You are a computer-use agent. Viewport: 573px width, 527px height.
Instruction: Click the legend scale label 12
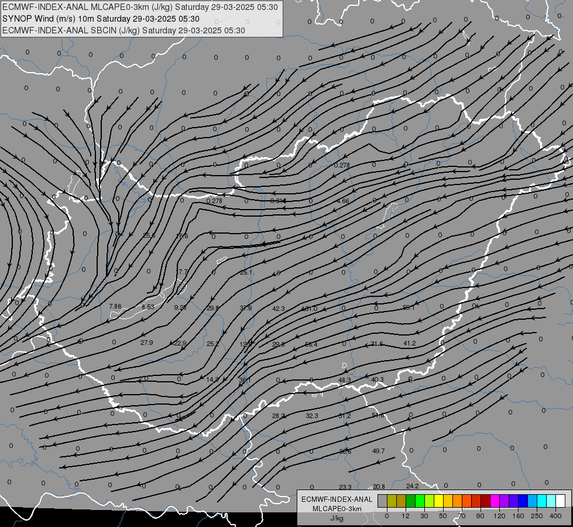[x=405, y=516]
